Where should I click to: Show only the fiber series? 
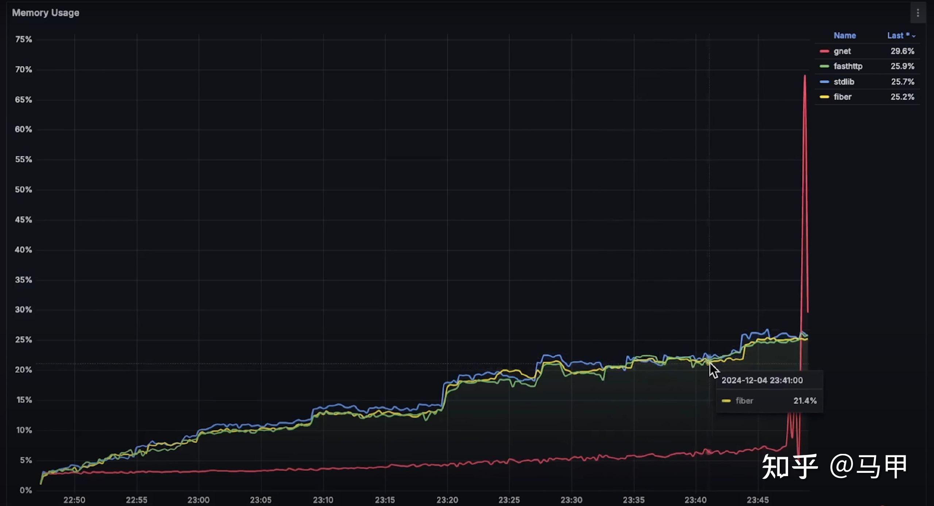[x=842, y=97]
